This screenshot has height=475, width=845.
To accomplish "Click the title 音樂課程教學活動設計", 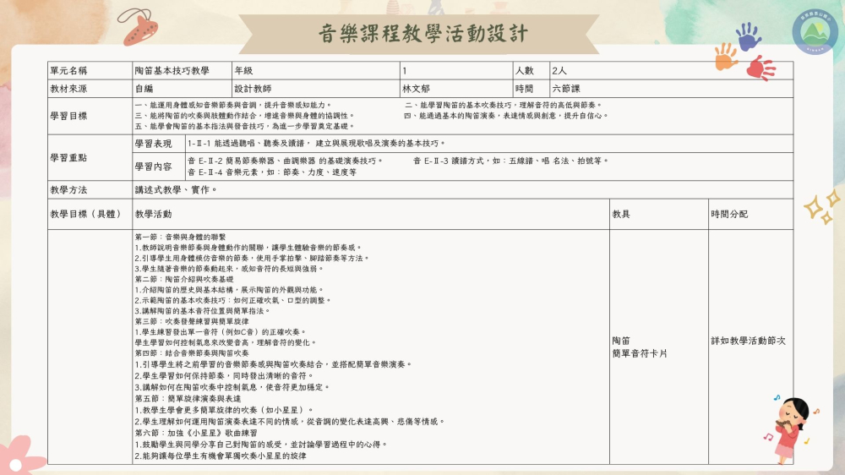I will (x=422, y=34).
